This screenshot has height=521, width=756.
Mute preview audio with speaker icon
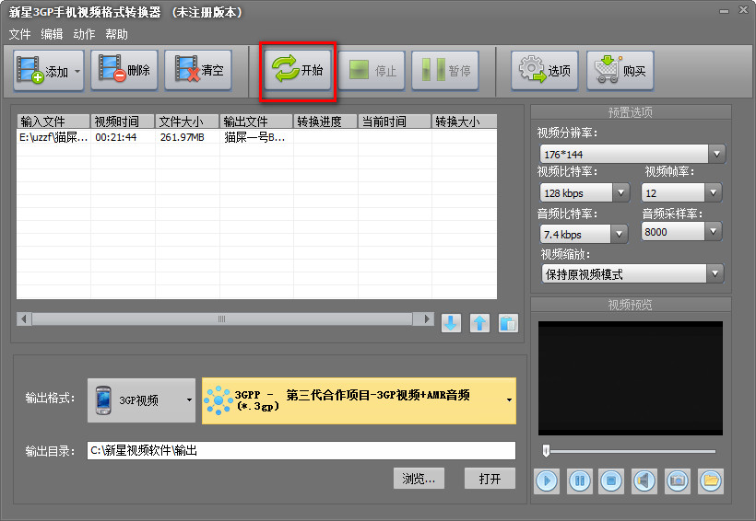pyautogui.click(x=644, y=480)
